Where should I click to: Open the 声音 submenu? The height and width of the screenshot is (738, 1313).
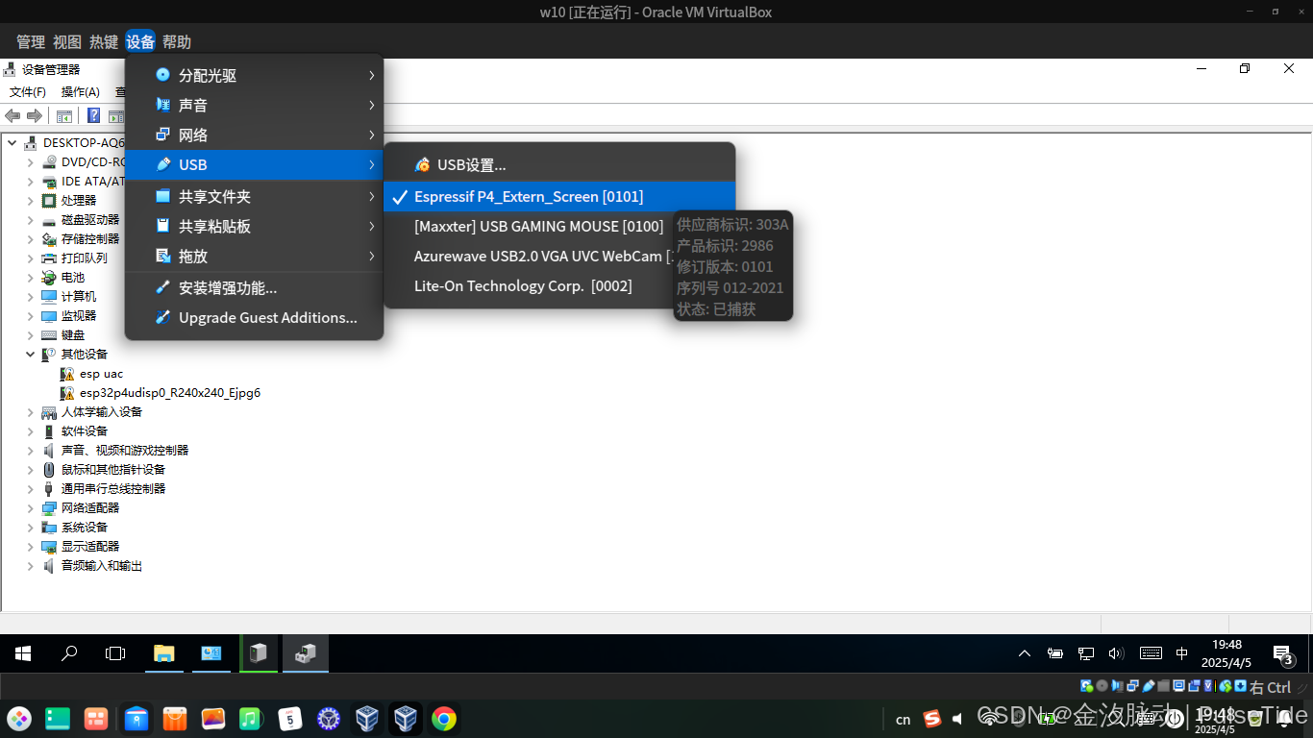coord(254,105)
